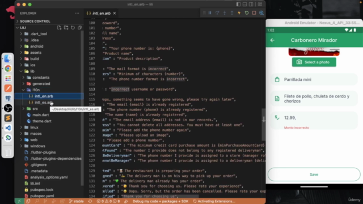The height and width of the screenshot is (204, 363).
Task: Click the New File icon in Explorer
Action: pos(59,28)
